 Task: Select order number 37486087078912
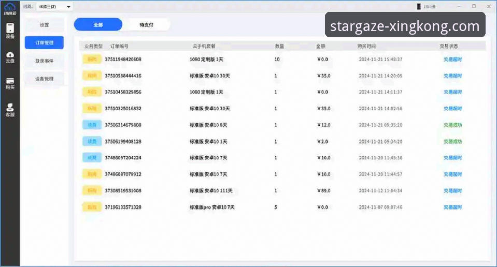pos(123,174)
